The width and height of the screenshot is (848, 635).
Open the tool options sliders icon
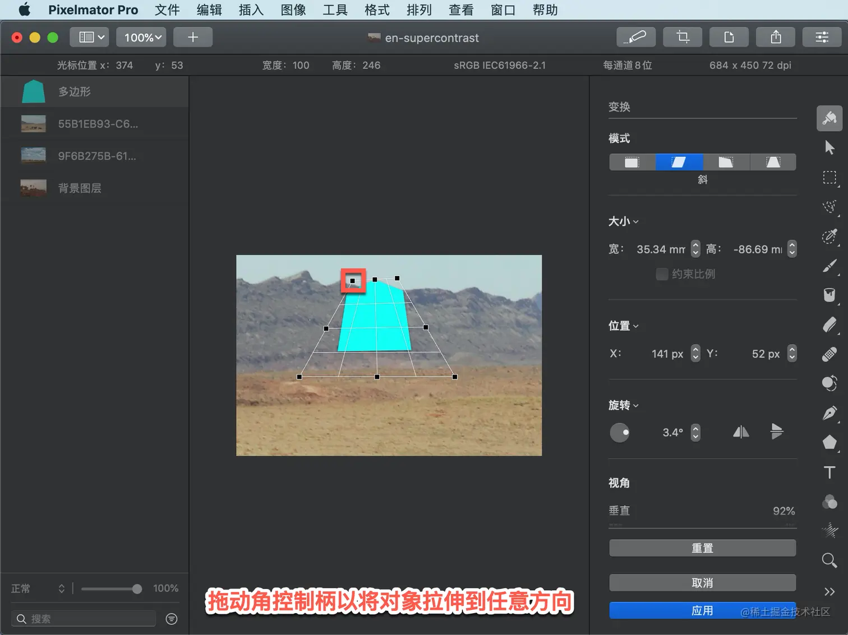(822, 37)
